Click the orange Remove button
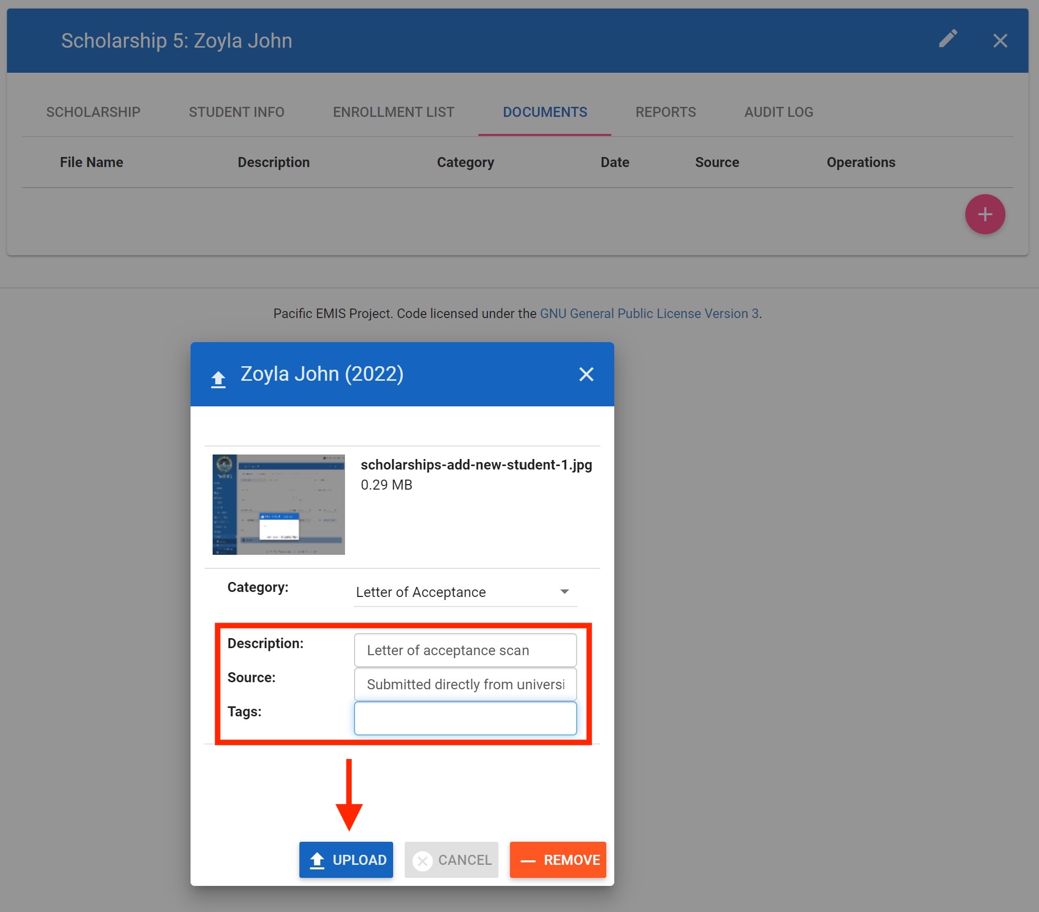 pos(558,860)
